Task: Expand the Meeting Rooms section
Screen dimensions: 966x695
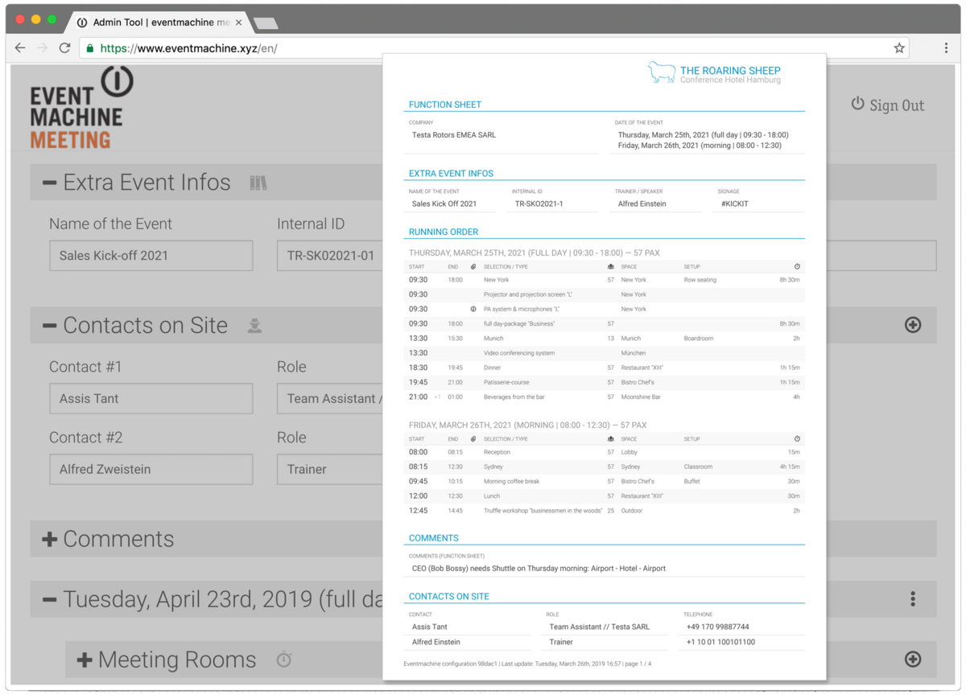Action: [x=85, y=660]
